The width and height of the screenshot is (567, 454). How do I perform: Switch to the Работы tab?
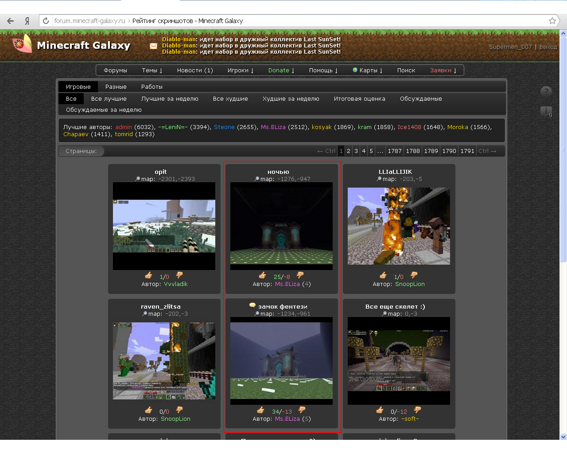pyautogui.click(x=152, y=87)
